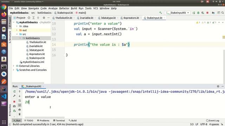Toggle the Structure side panel
The height and width of the screenshot is (126, 225).
click(10, 37)
